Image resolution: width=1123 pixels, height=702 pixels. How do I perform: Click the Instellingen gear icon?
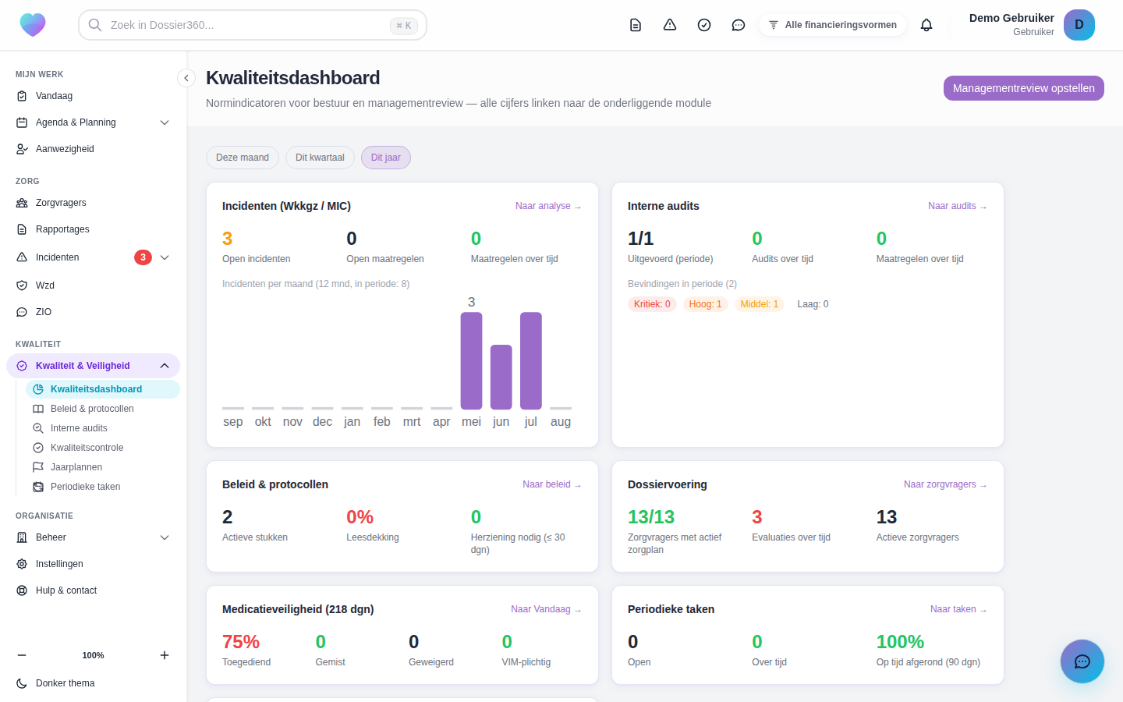click(x=22, y=564)
